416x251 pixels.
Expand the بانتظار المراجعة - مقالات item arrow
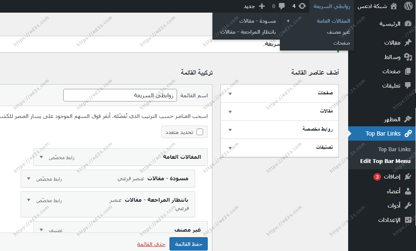pos(29,200)
